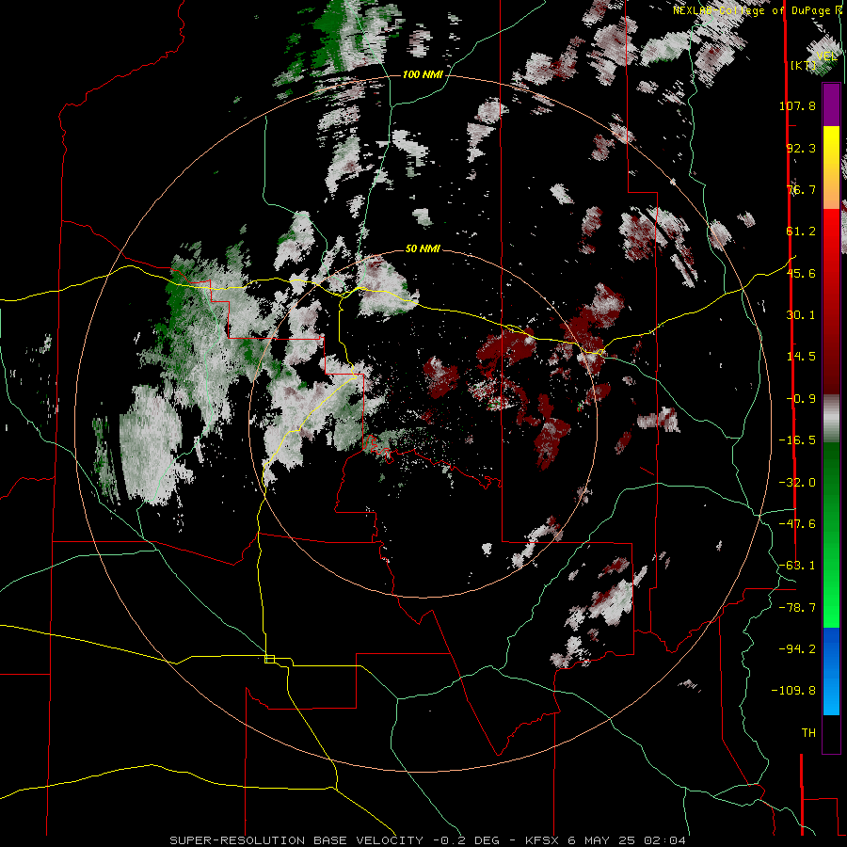Click SUPER-RESOLUTION BASE VELOCITY in the caption
Viewport: 847px width, 847px height.
coord(296,840)
